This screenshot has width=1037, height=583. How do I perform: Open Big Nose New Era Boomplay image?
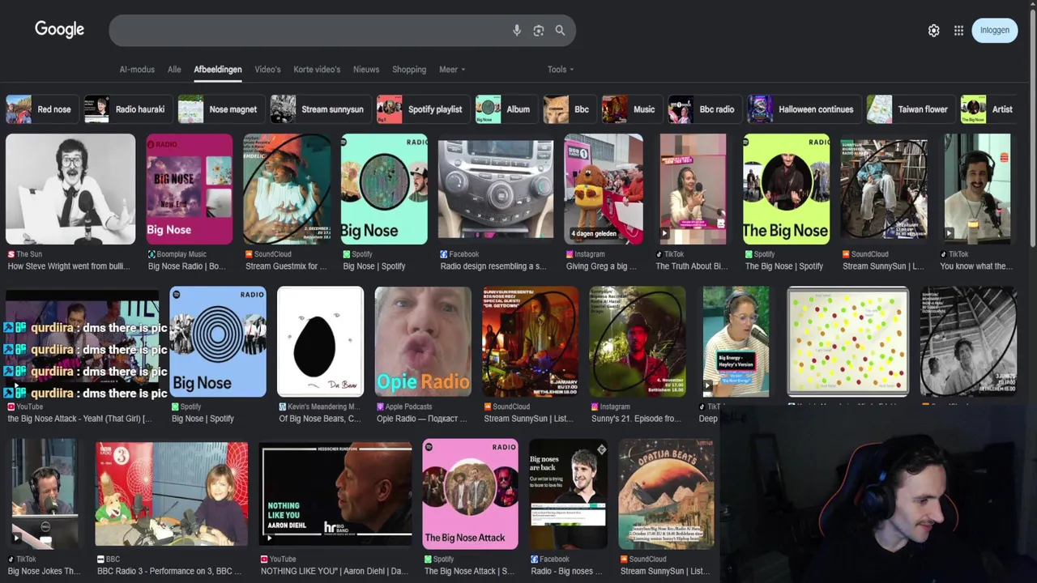[189, 189]
